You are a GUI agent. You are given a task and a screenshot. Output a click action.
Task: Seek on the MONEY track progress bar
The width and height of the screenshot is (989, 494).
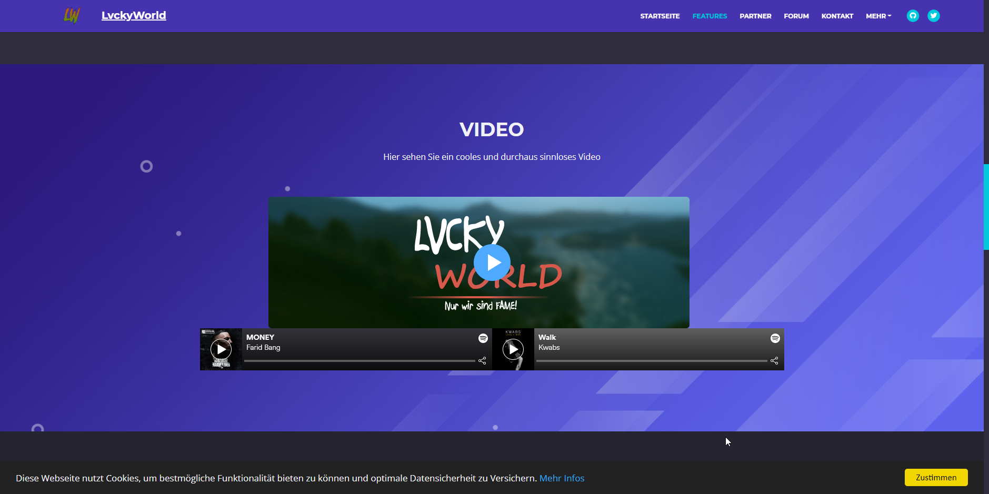click(x=359, y=361)
